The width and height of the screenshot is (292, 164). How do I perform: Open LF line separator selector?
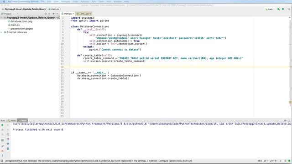coord(266,161)
